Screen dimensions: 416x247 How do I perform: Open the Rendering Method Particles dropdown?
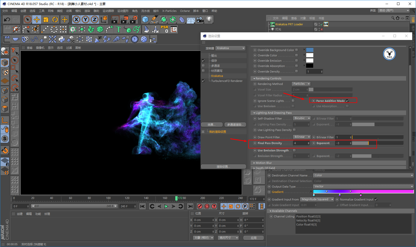click(301, 84)
